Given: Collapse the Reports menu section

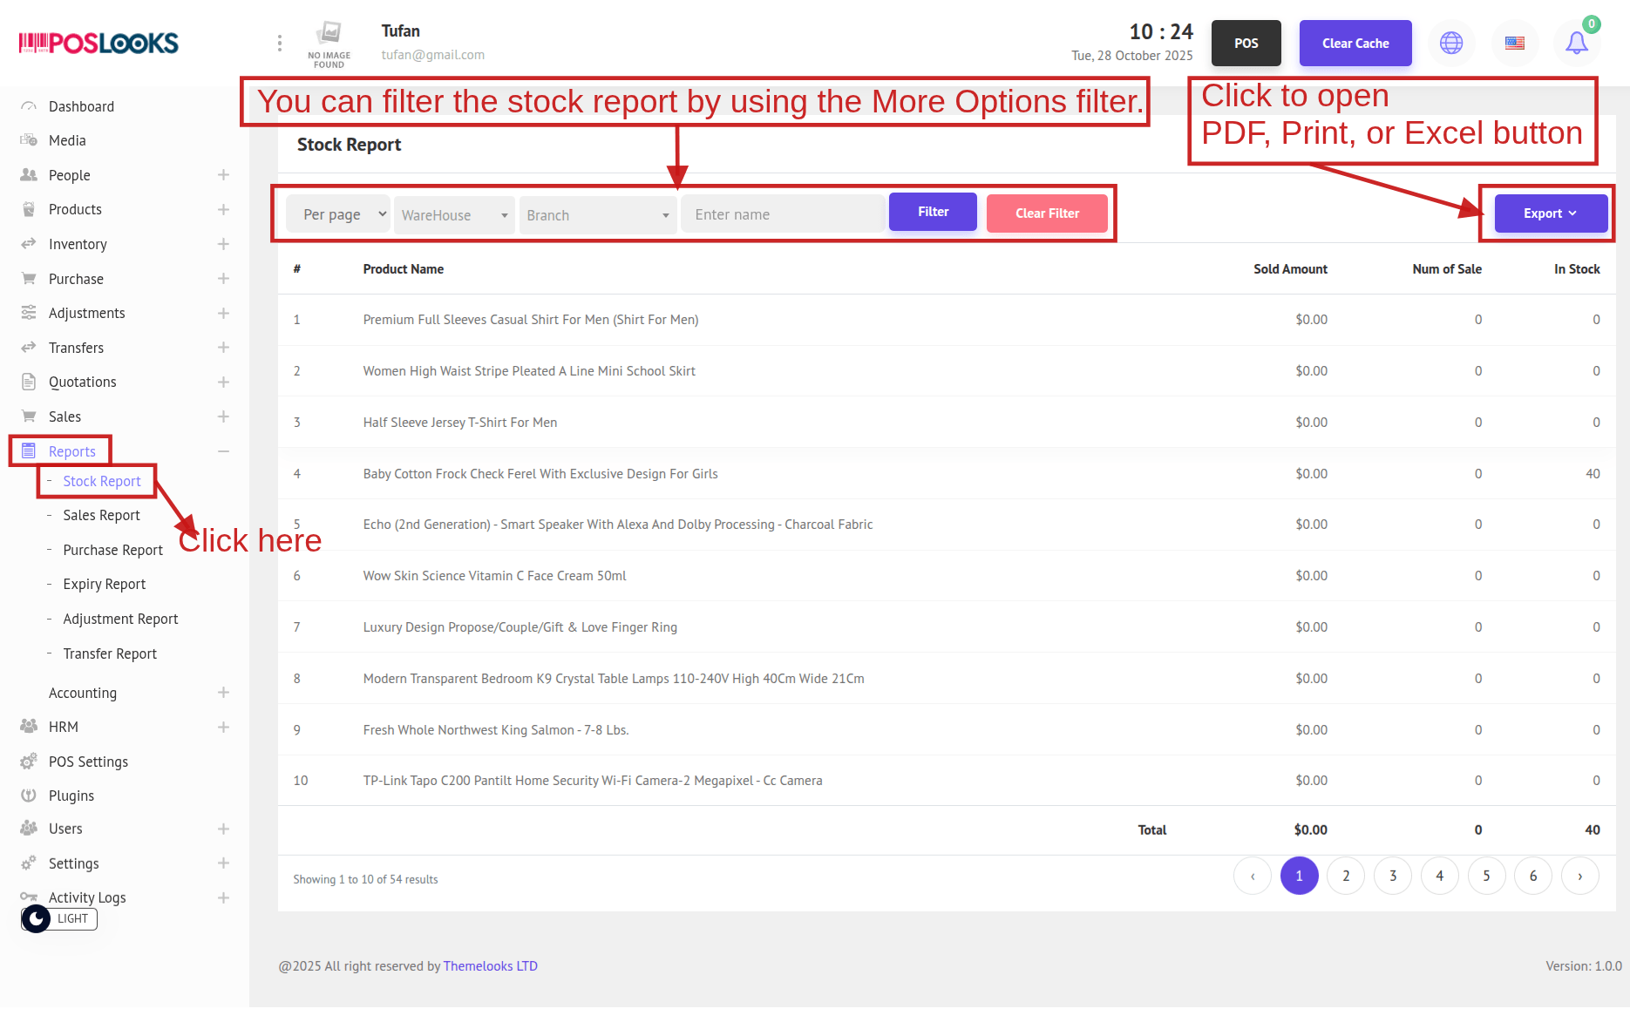Looking at the screenshot, I should (x=223, y=451).
